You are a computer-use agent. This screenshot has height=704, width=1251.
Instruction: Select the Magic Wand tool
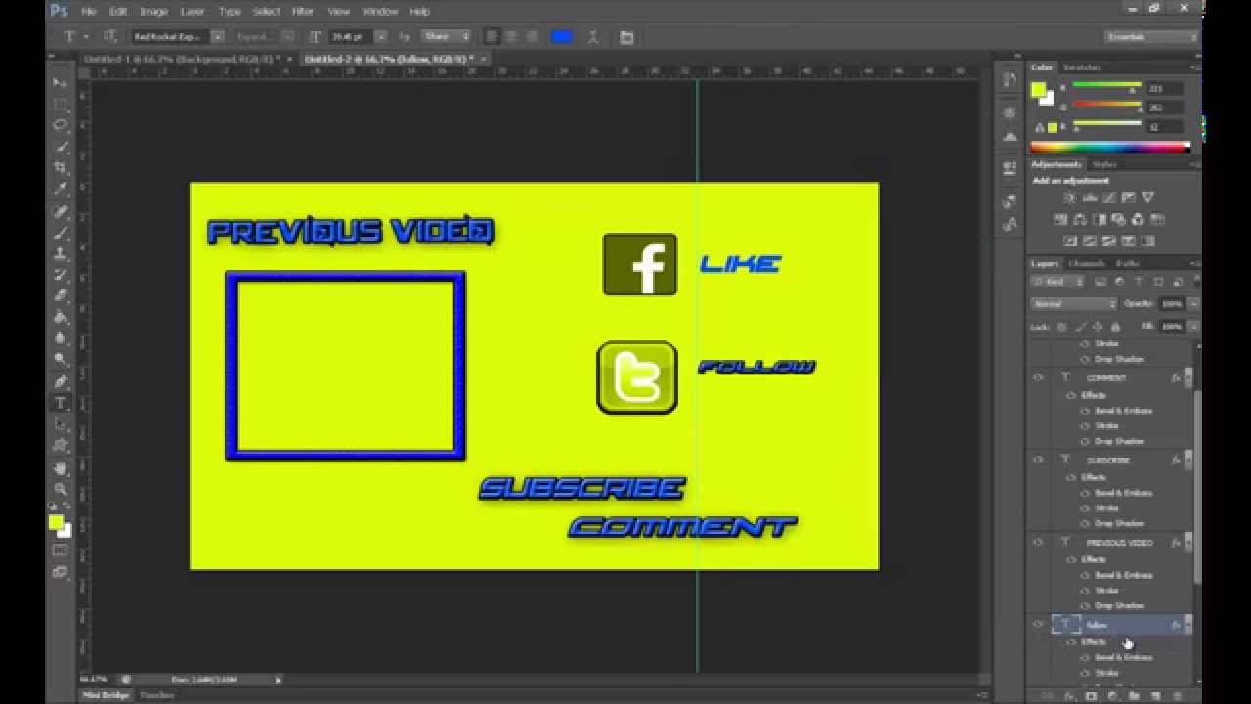pyautogui.click(x=61, y=147)
